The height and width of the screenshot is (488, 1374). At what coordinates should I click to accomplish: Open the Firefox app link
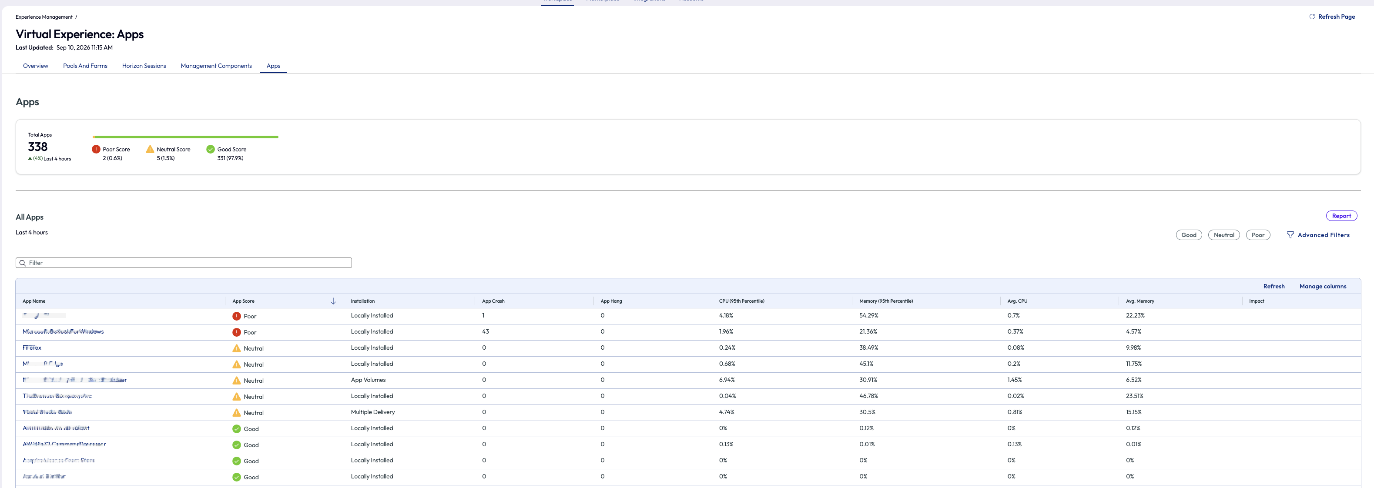(32, 348)
